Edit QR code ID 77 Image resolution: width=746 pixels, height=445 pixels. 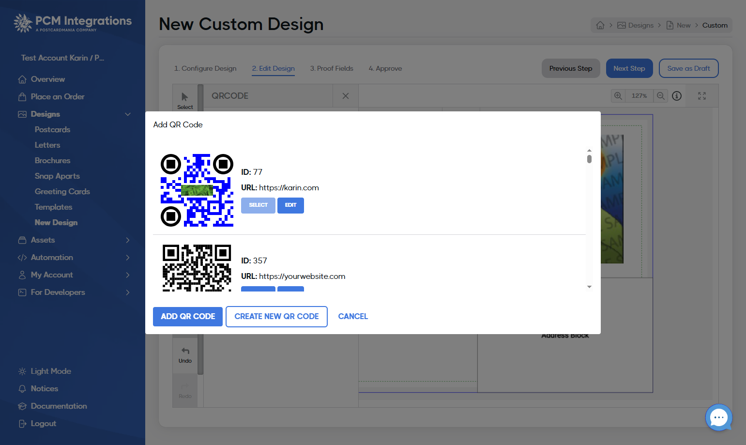pyautogui.click(x=290, y=205)
